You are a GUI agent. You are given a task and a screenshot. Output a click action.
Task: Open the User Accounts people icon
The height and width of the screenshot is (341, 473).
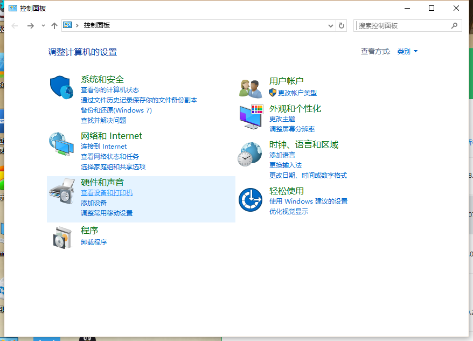pyautogui.click(x=251, y=89)
